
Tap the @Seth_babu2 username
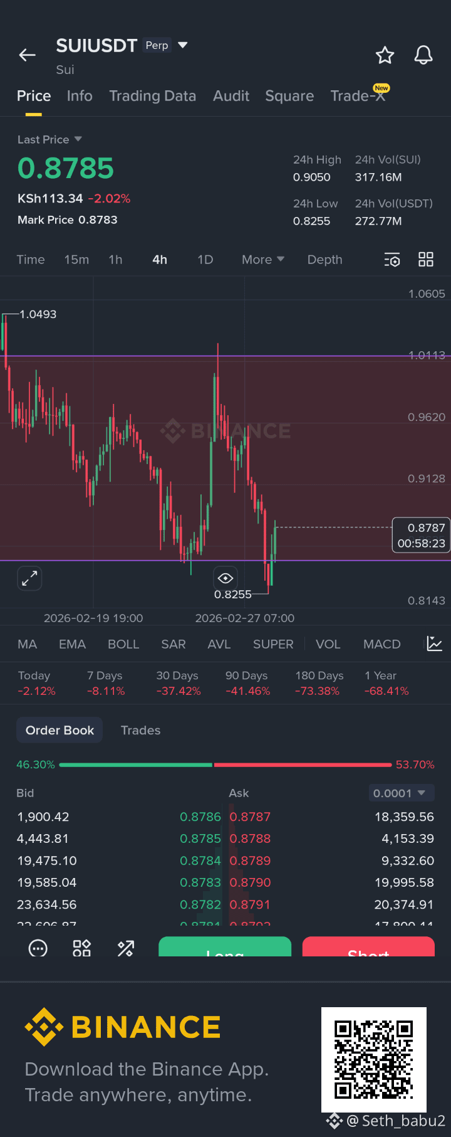click(396, 1121)
